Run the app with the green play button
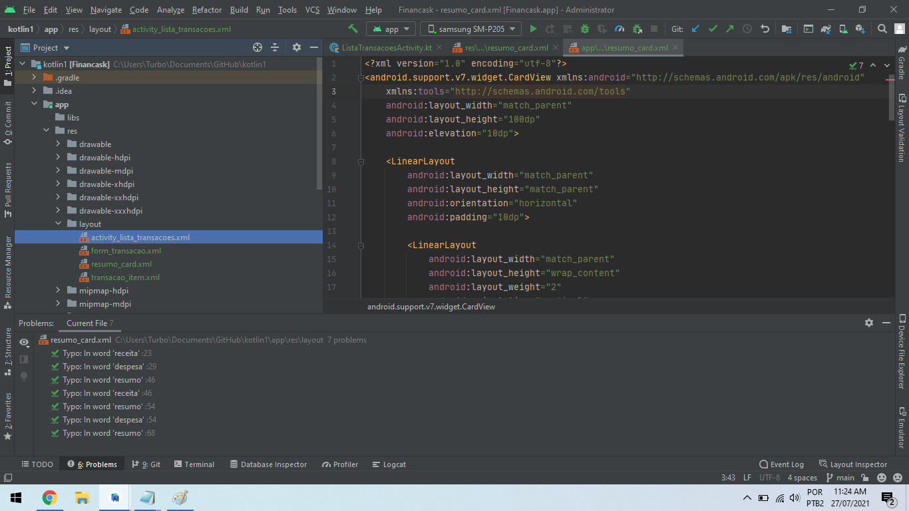The image size is (909, 511). pos(533,29)
